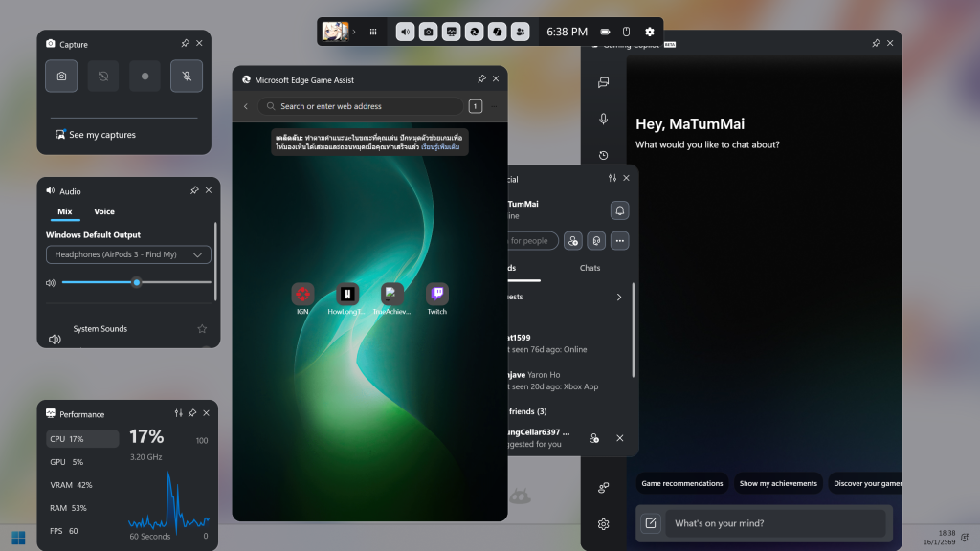Click the Gaming Copilot microphone icon
The height and width of the screenshot is (551, 980).
click(x=604, y=119)
